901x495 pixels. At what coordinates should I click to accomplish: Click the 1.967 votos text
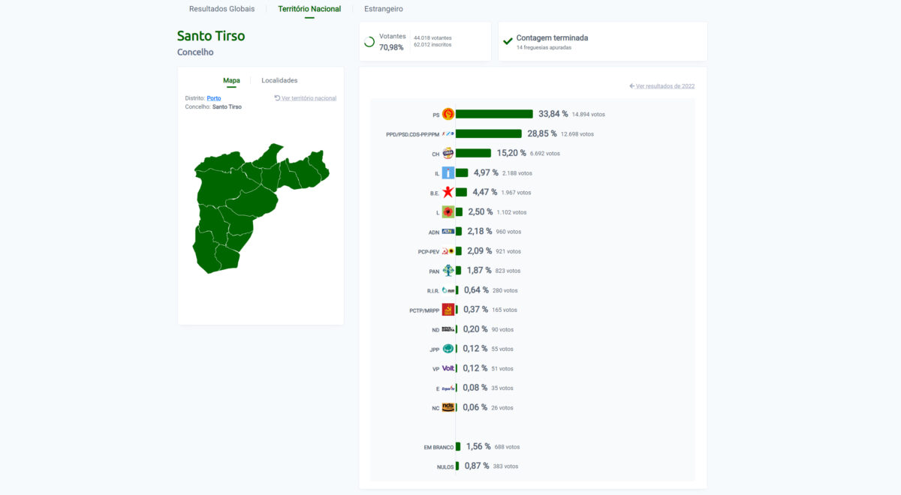tap(516, 193)
